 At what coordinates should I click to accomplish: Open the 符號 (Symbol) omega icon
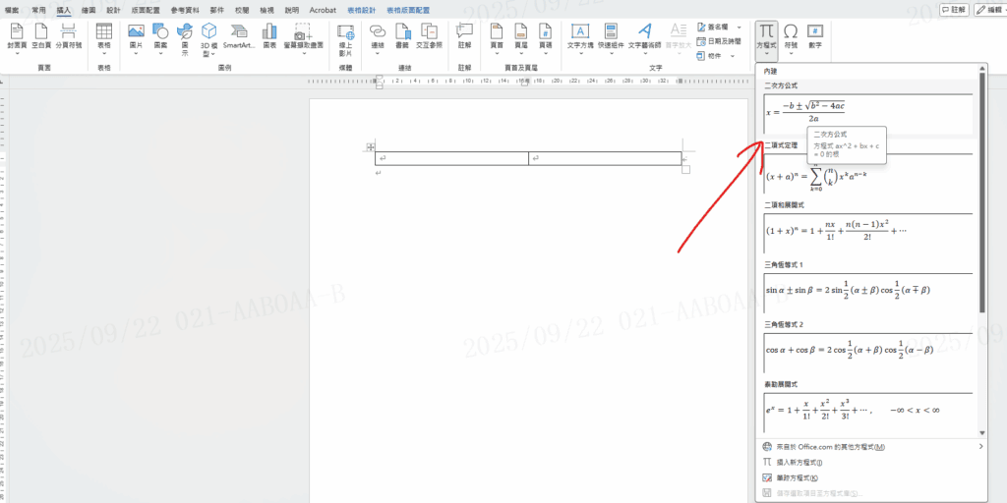click(x=791, y=37)
